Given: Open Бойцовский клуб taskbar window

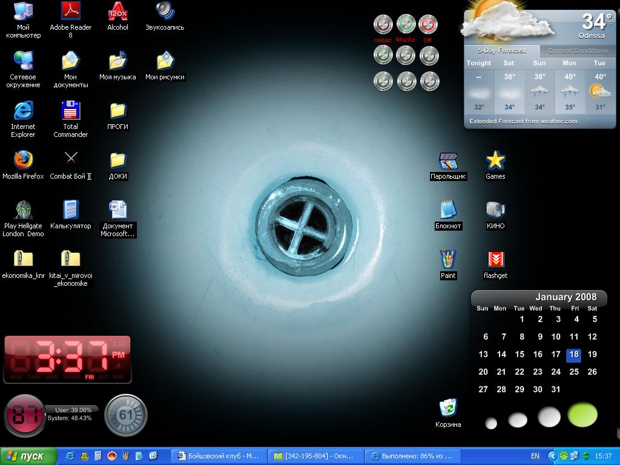Looking at the screenshot, I should click(219, 457).
